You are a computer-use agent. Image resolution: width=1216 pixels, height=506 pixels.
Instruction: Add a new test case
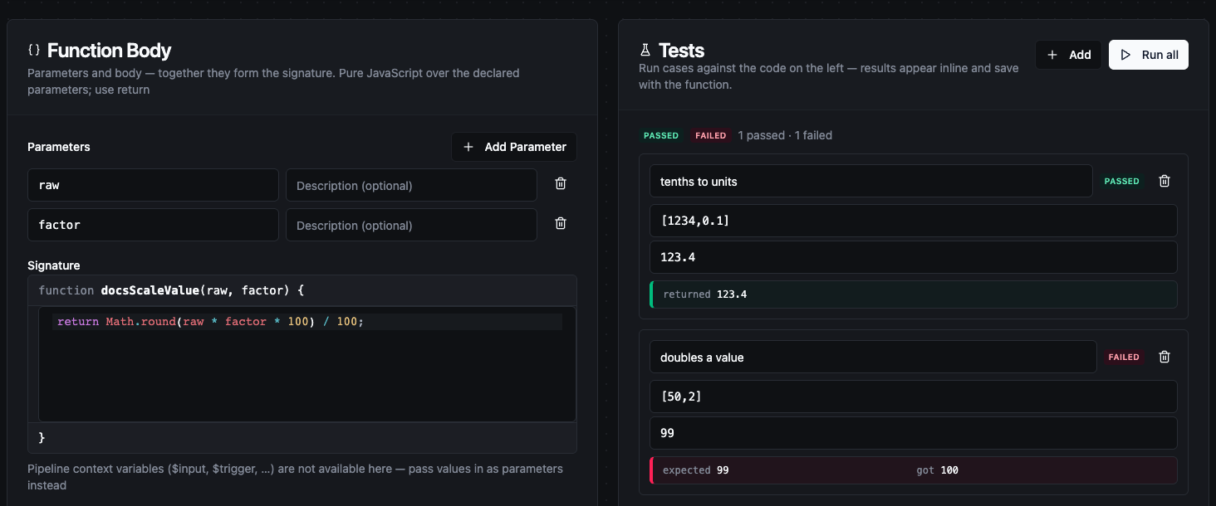point(1068,55)
